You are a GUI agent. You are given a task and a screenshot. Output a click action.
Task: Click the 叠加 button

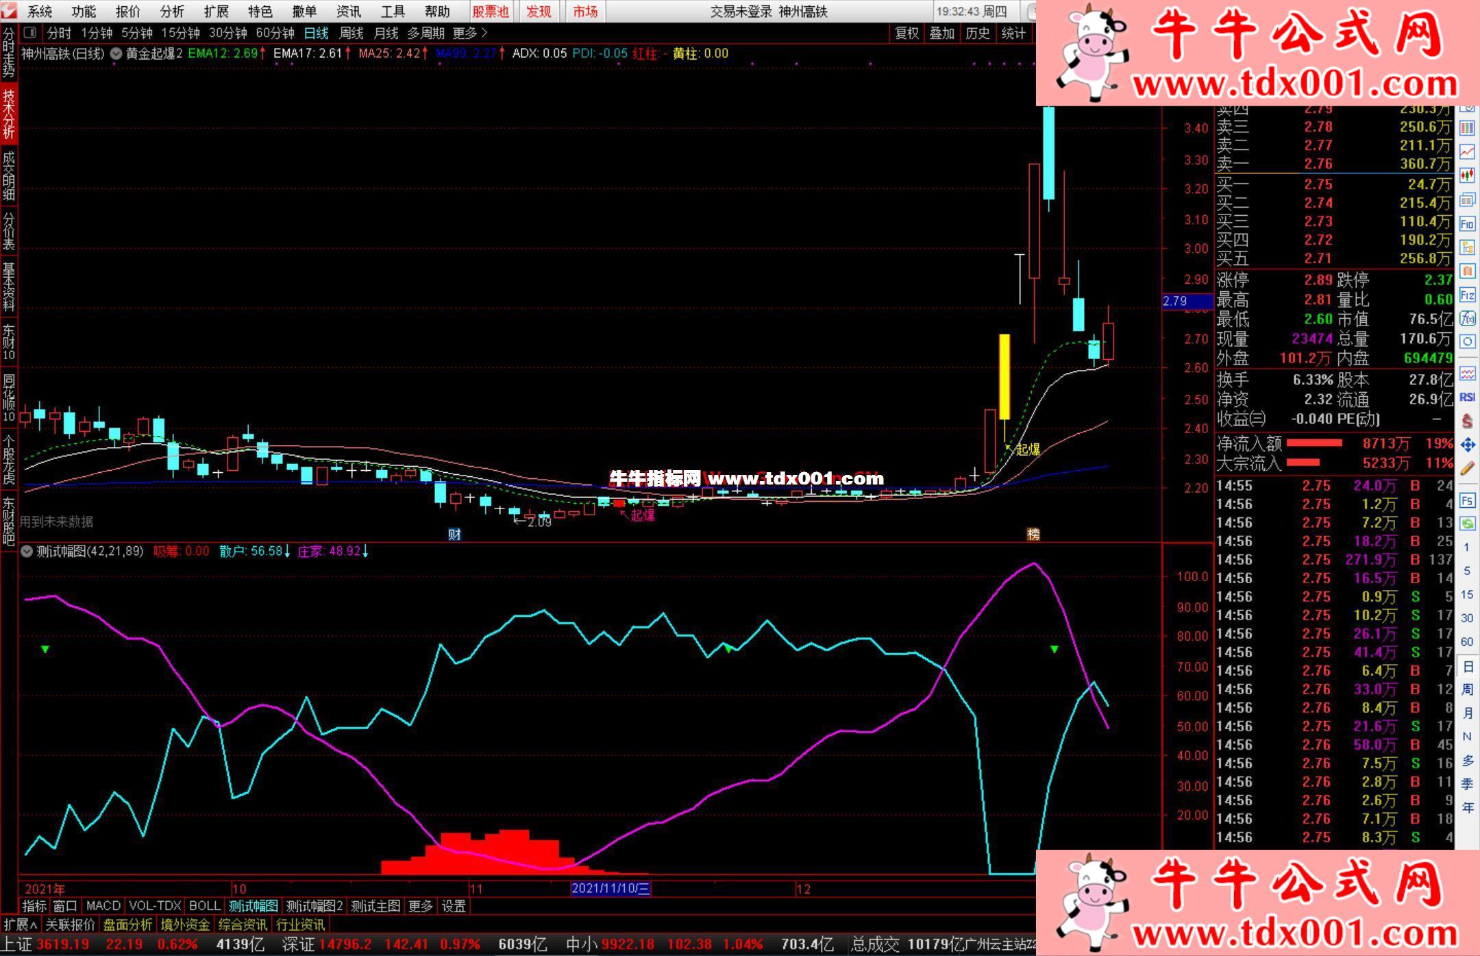942,33
